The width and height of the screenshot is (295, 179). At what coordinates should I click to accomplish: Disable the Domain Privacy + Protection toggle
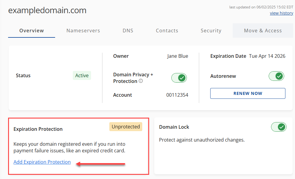coord(179,78)
